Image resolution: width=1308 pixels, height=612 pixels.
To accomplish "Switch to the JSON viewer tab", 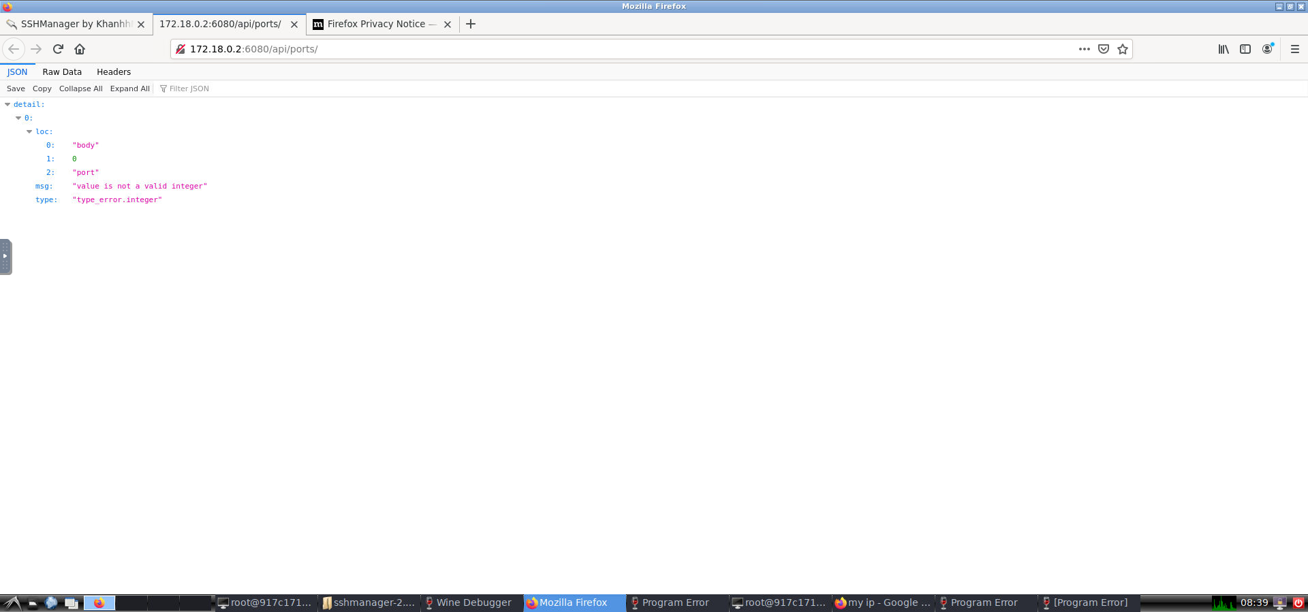I will pos(17,71).
